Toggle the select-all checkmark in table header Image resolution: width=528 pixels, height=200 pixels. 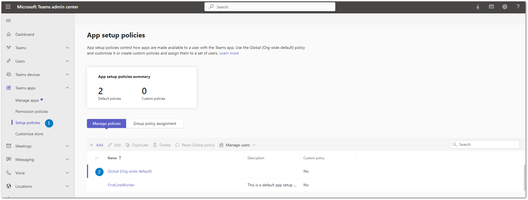click(96, 158)
